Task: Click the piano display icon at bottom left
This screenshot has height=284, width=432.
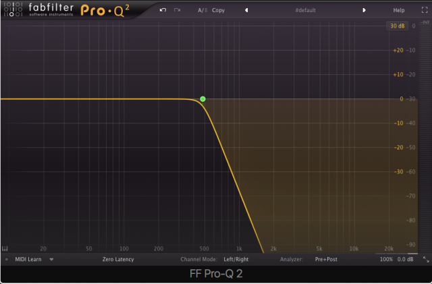Action: click(x=5, y=248)
